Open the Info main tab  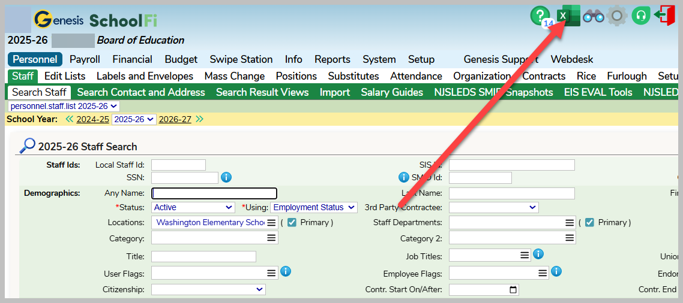(293, 59)
